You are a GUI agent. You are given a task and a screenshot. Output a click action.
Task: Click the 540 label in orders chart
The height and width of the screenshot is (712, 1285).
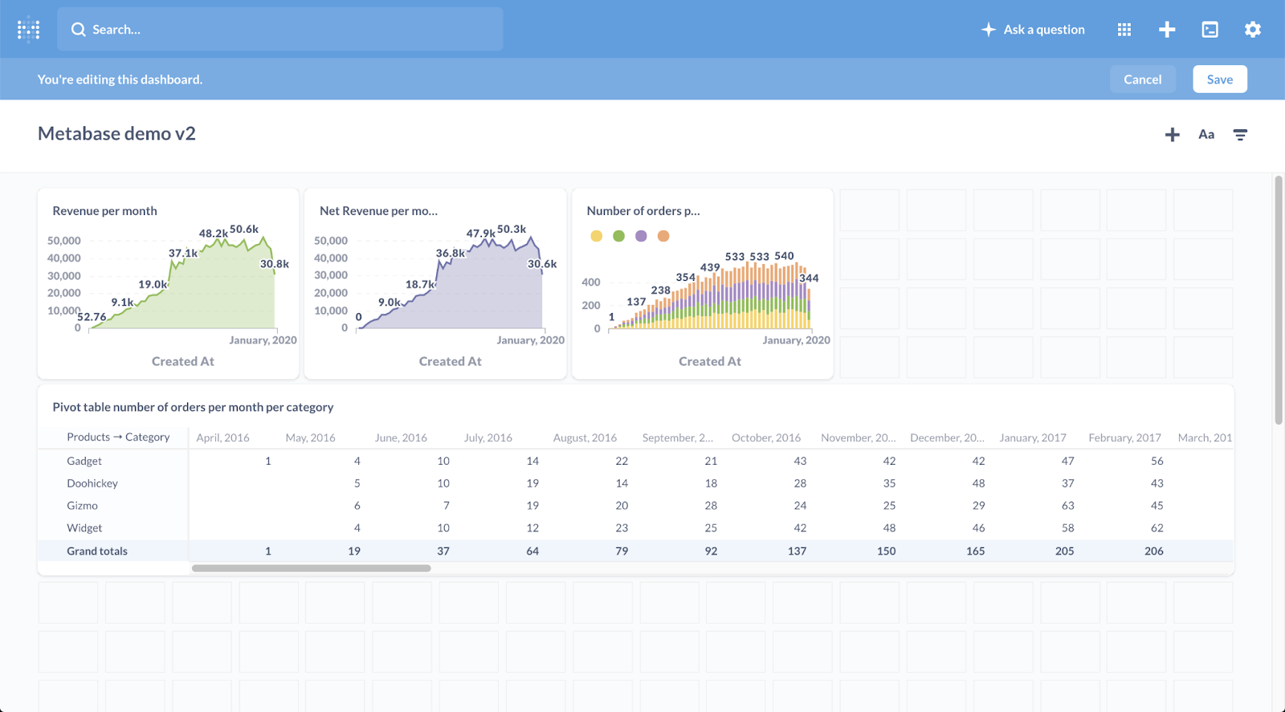click(784, 256)
